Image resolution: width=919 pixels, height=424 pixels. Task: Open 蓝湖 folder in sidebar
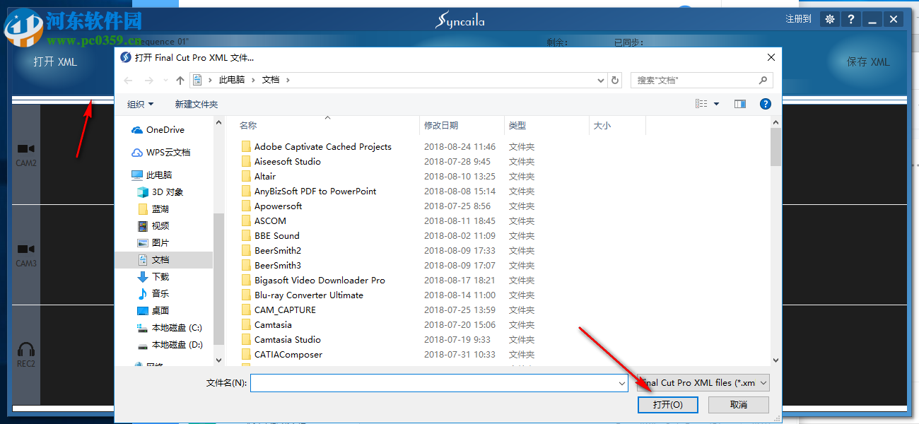click(153, 209)
